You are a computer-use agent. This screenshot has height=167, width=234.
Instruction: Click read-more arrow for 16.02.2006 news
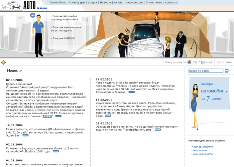coord(25,135)
